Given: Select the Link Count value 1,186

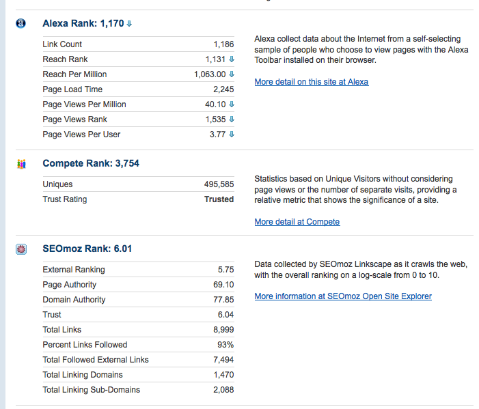Looking at the screenshot, I should pos(223,44).
